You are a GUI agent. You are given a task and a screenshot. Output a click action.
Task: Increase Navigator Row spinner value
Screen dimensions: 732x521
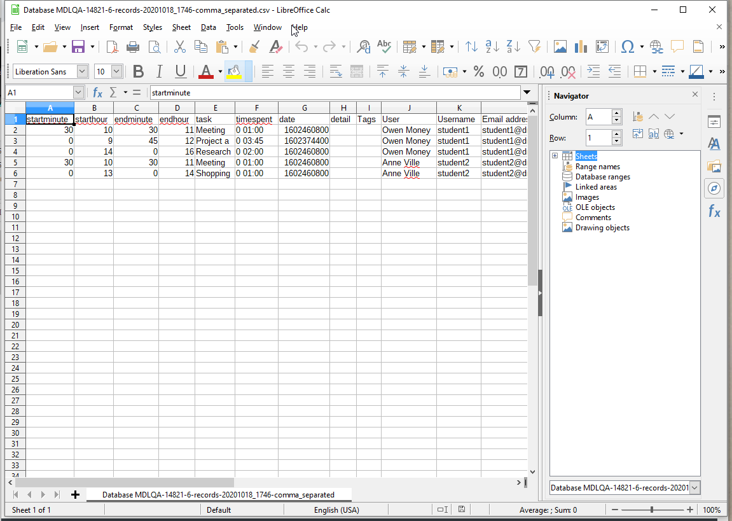pyautogui.click(x=616, y=134)
